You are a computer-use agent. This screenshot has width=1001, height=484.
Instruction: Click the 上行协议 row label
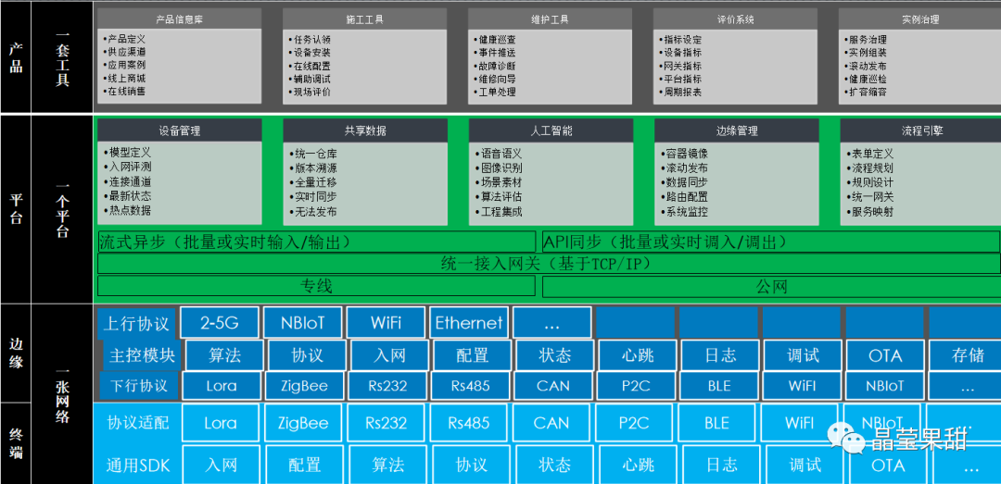point(136,323)
